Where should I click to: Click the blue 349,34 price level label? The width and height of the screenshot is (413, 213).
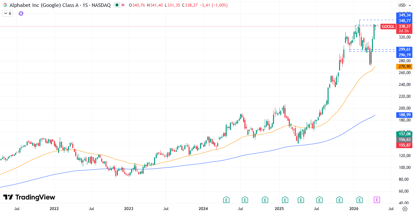coord(404,15)
